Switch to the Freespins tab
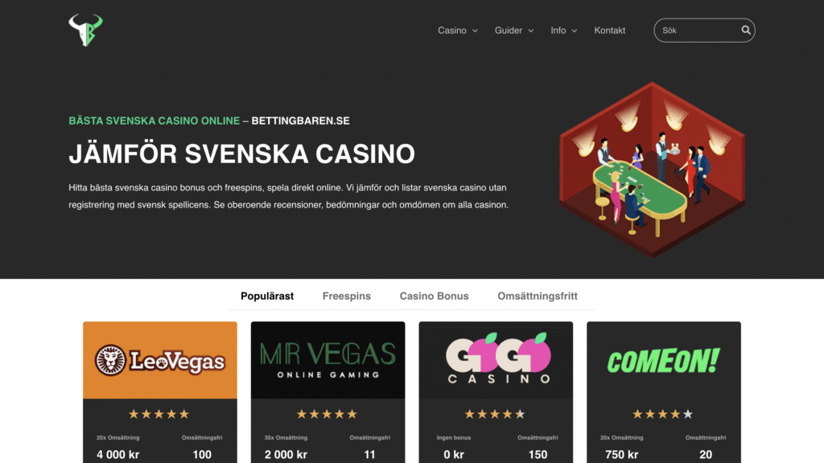Image resolution: width=824 pixels, height=463 pixels. pos(346,296)
